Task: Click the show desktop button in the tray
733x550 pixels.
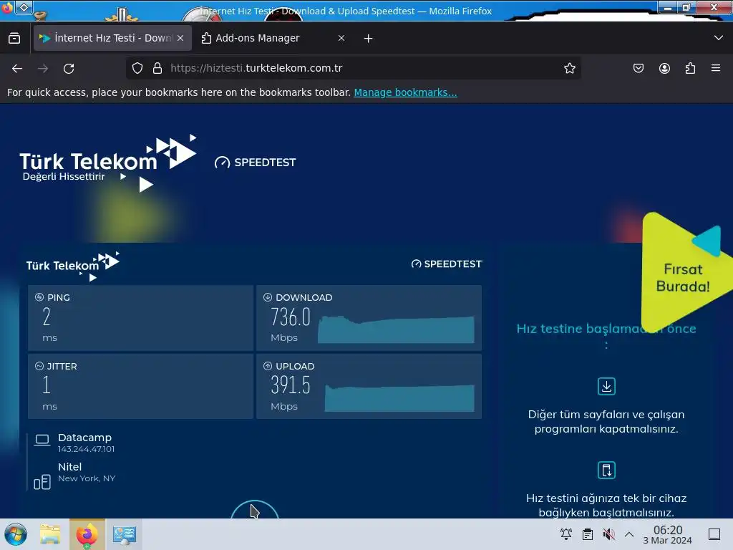Action: point(714,534)
